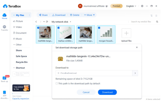Click the Share toolbar button

(x=43, y=15)
